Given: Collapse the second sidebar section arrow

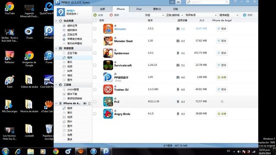Looking at the screenshot, I should click(56, 48).
